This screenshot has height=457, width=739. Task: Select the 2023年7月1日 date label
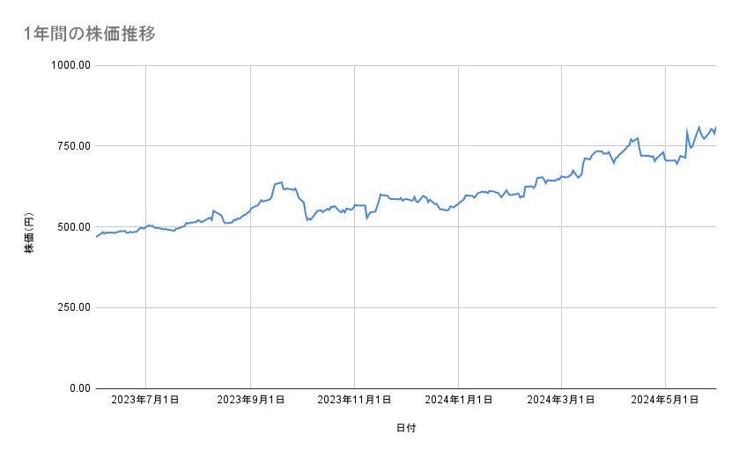click(x=145, y=401)
